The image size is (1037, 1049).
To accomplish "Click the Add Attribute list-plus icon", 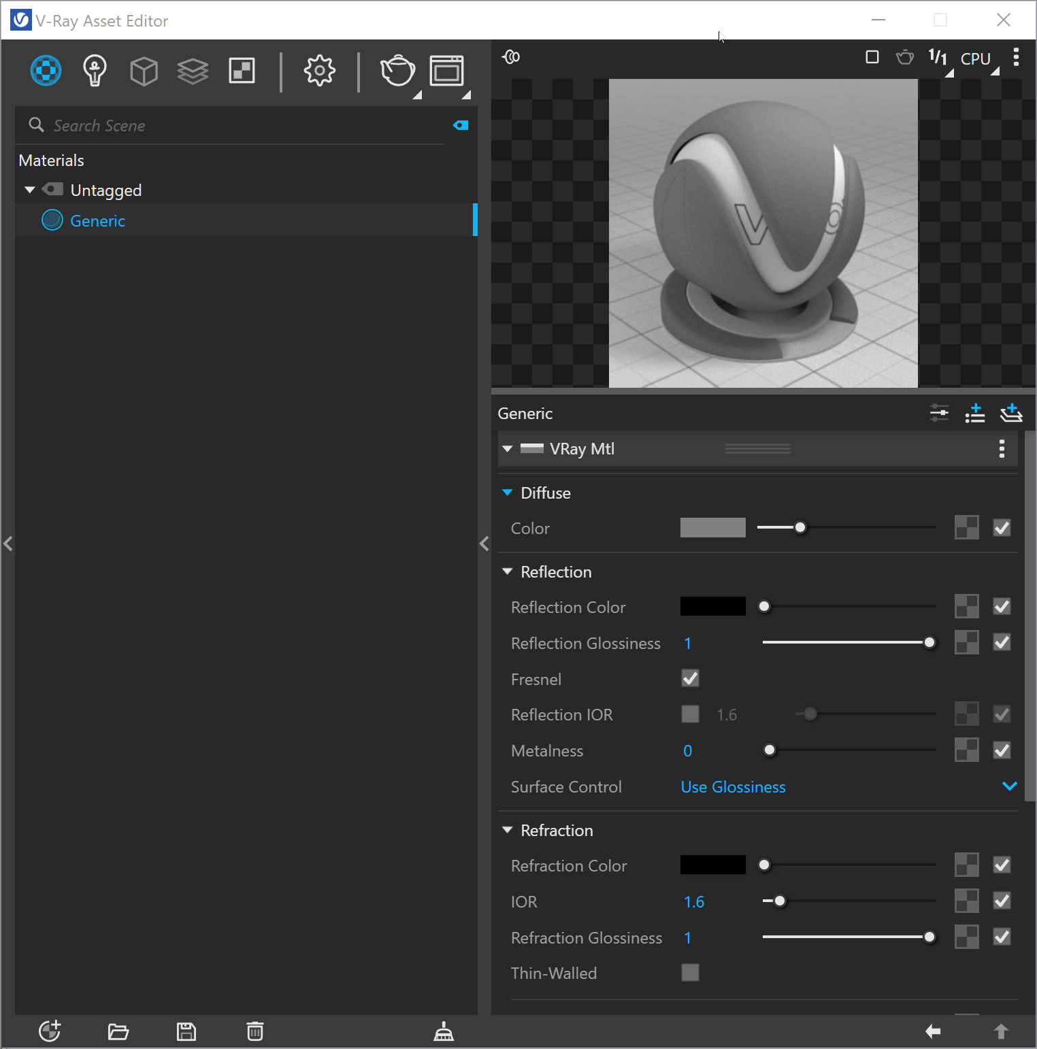I will pyautogui.click(x=975, y=413).
